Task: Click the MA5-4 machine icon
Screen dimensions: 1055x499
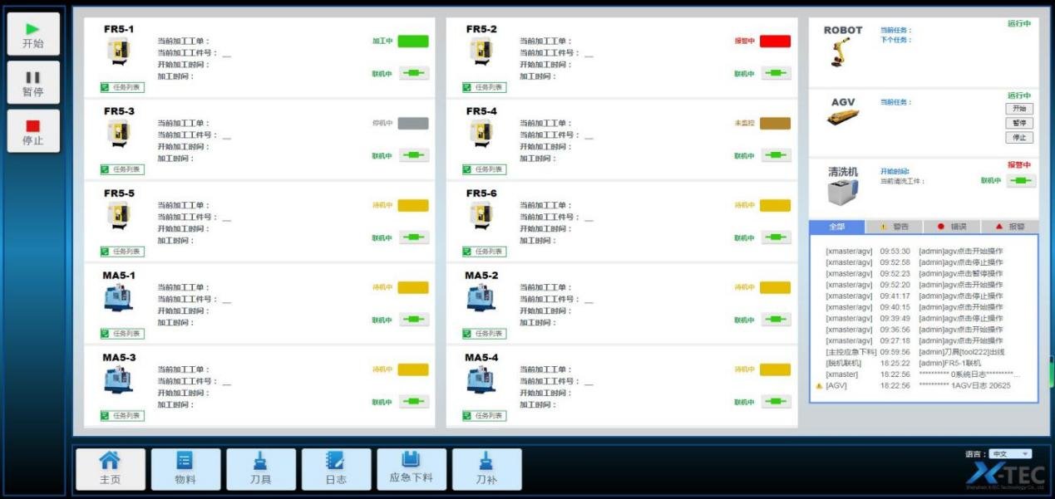Action: pyautogui.click(x=481, y=380)
